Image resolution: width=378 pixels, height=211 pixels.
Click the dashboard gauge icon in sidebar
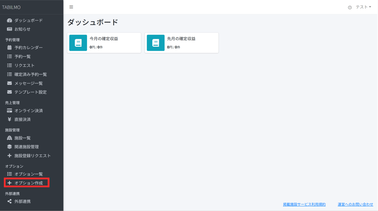click(9, 20)
